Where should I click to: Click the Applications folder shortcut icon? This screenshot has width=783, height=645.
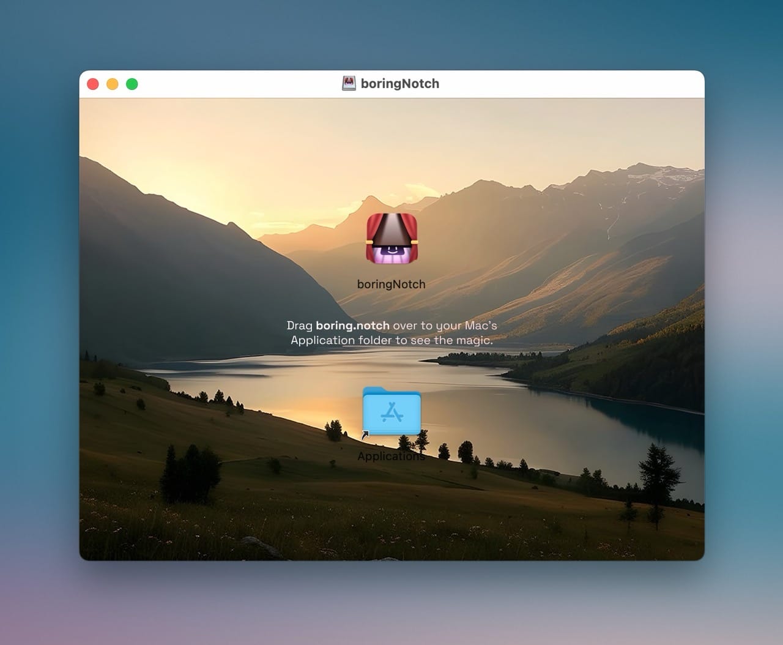tap(391, 411)
